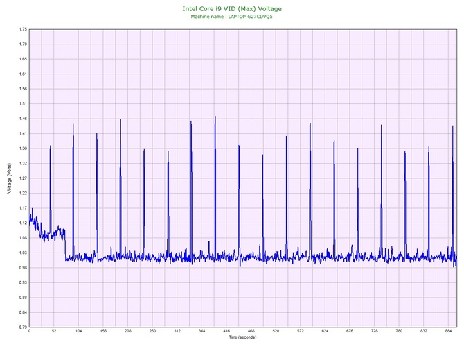The width and height of the screenshot is (464, 349).
Task: Click the 884 tick label on the time axis
Action: pos(448,331)
